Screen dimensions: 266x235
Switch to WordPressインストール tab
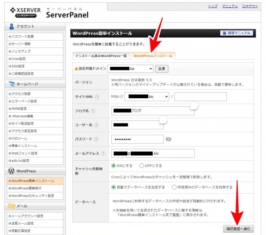click(153, 56)
